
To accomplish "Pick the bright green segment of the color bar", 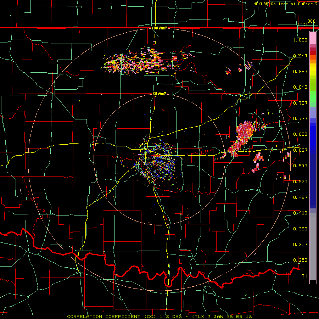I will [x=313, y=96].
